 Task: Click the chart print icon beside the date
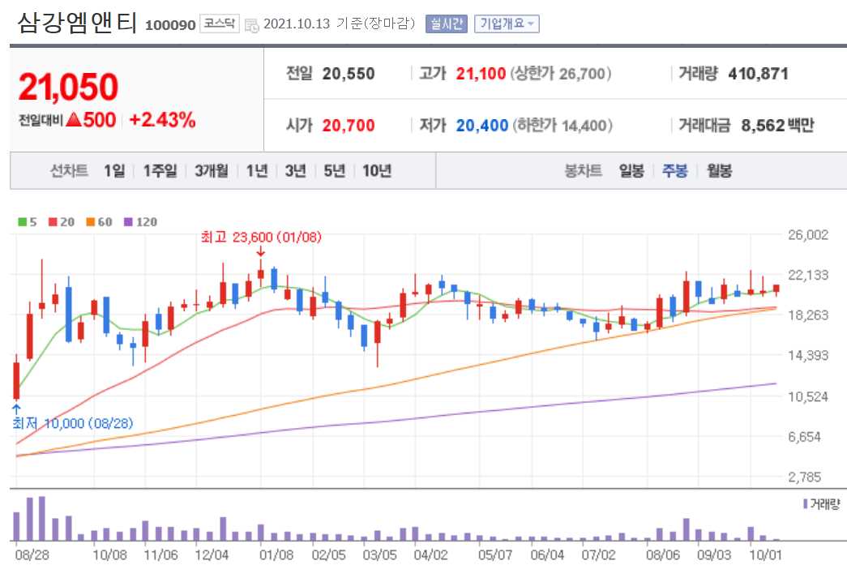coord(250,24)
